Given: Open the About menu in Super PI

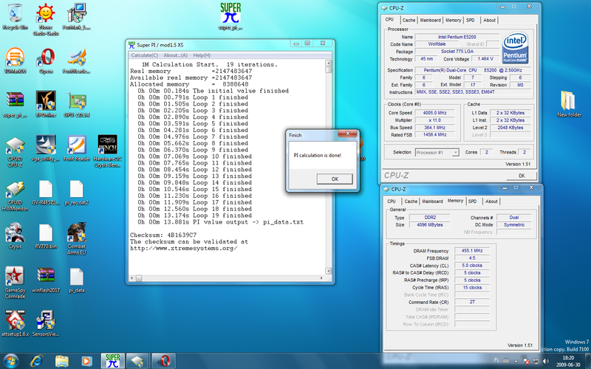Looking at the screenshot, I should point(175,55).
